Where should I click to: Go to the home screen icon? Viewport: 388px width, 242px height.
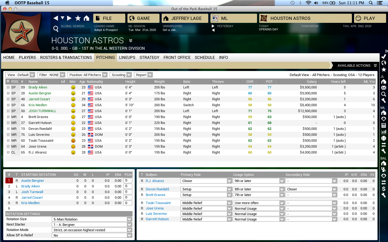(x=86, y=18)
